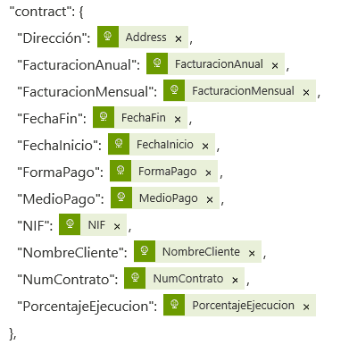Remove the Address token with its x

click(179, 38)
